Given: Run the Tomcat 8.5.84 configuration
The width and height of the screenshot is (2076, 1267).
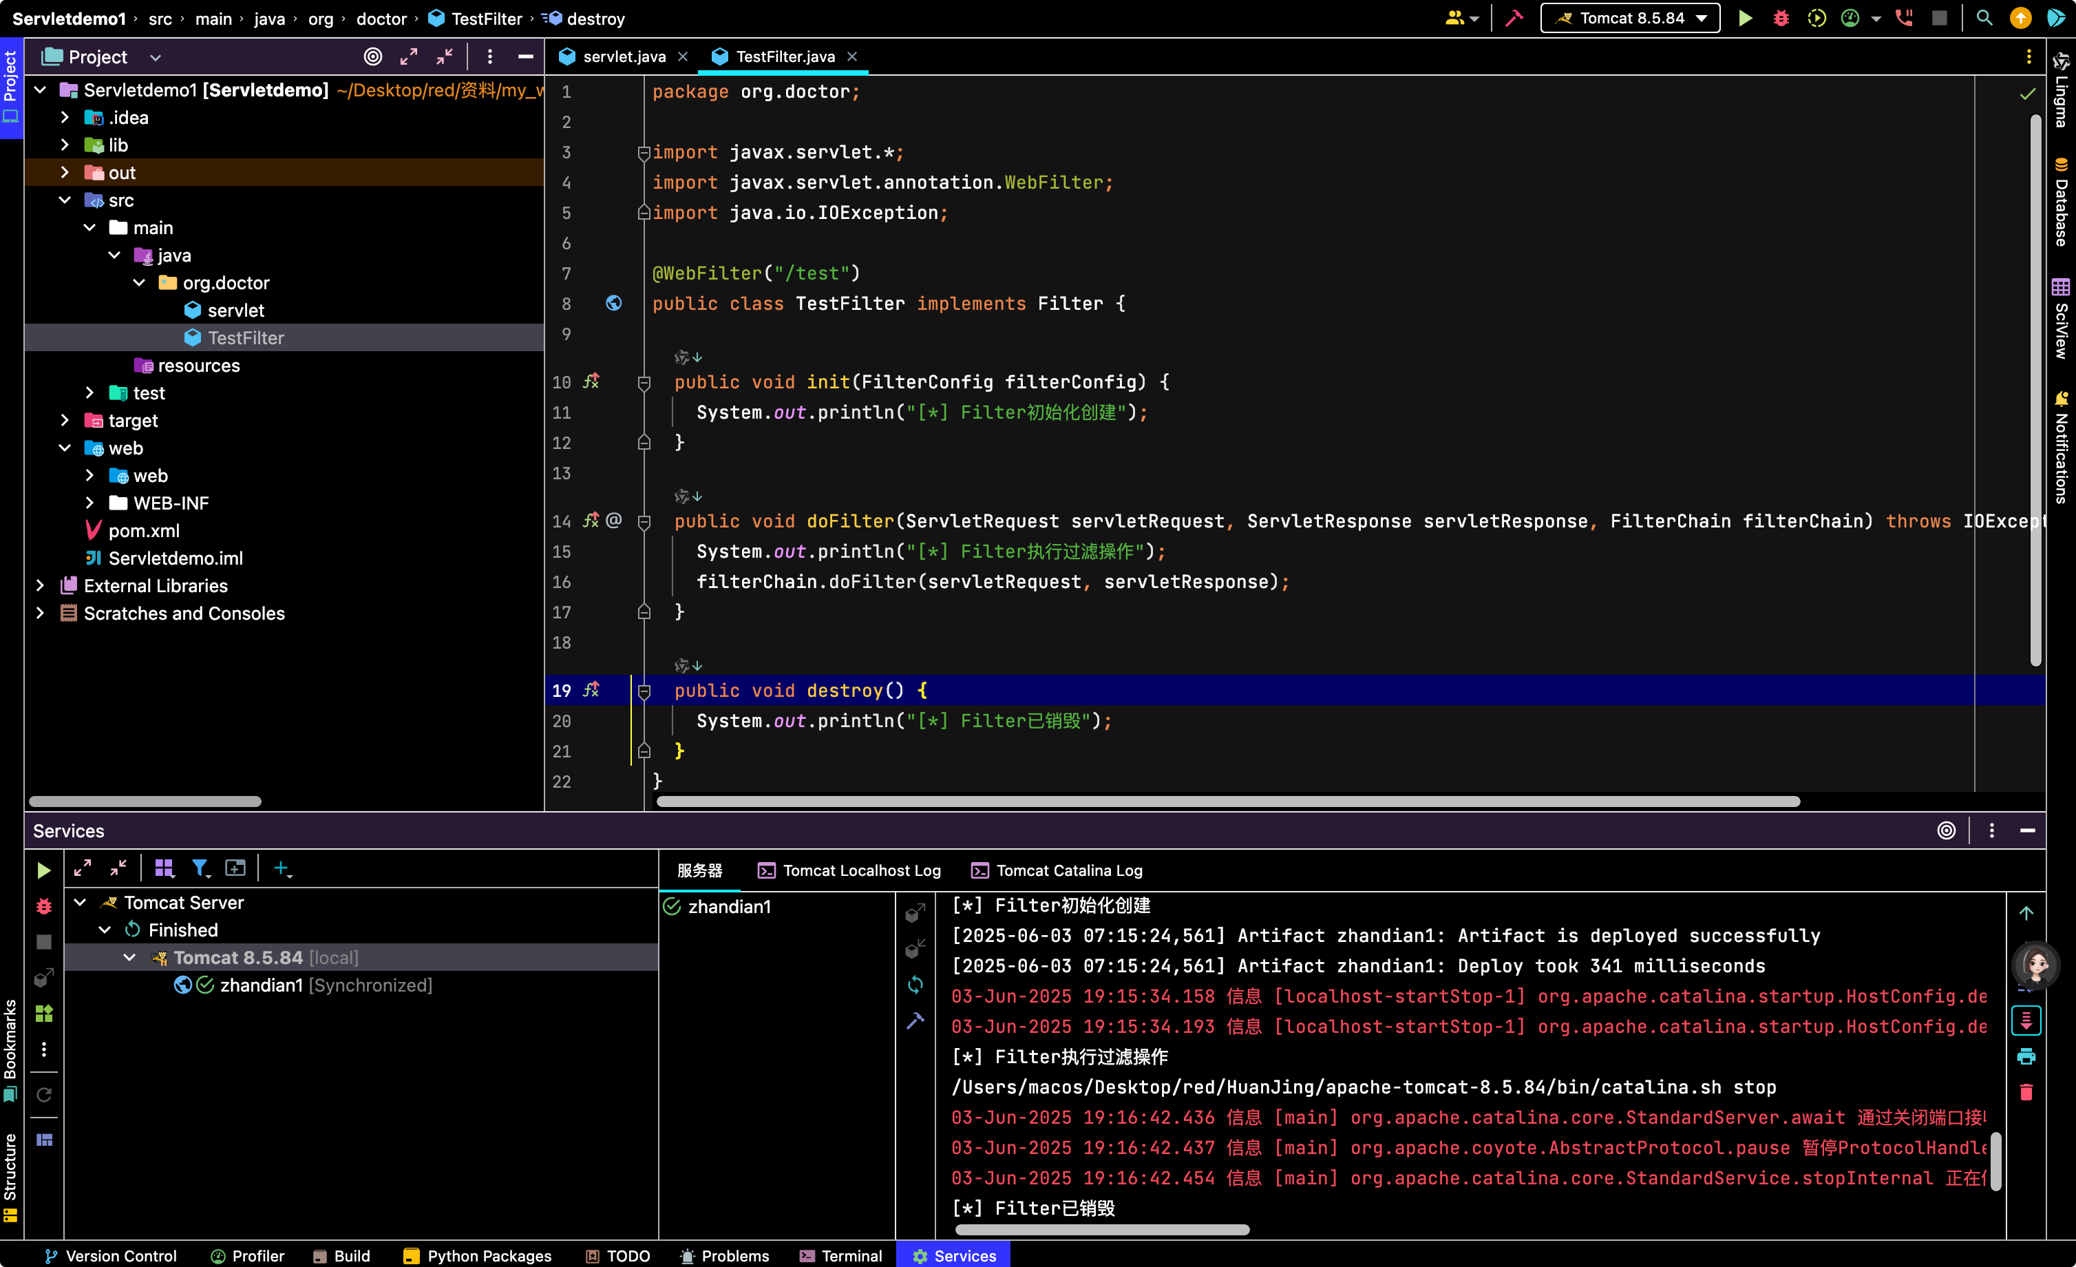Looking at the screenshot, I should (1746, 19).
